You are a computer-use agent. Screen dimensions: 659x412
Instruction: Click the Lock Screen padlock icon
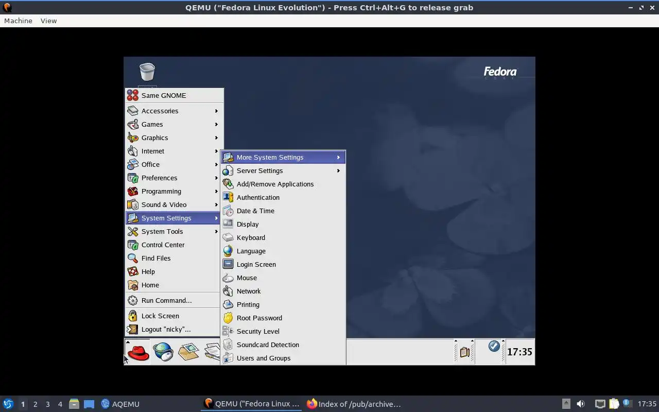[133, 316]
